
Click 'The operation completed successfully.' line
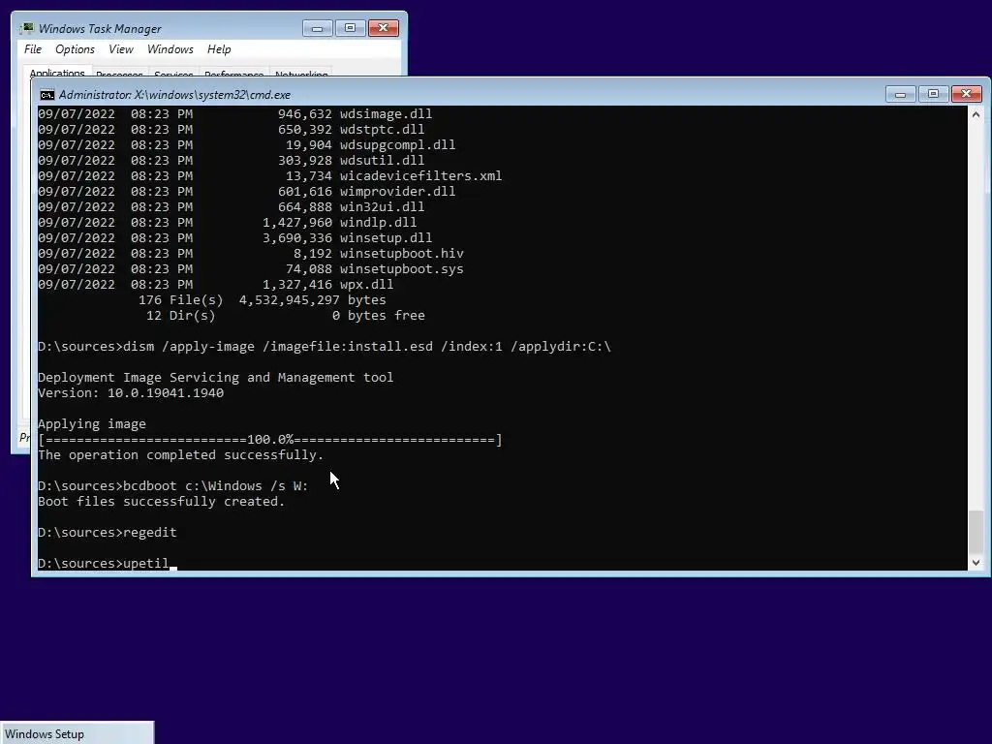tap(181, 455)
